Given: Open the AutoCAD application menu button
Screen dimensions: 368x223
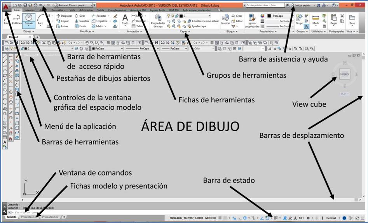Looking at the screenshot, I should pos(6,7).
